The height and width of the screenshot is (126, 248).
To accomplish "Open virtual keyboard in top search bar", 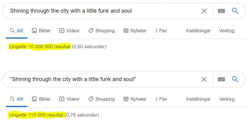I will coord(221,11).
